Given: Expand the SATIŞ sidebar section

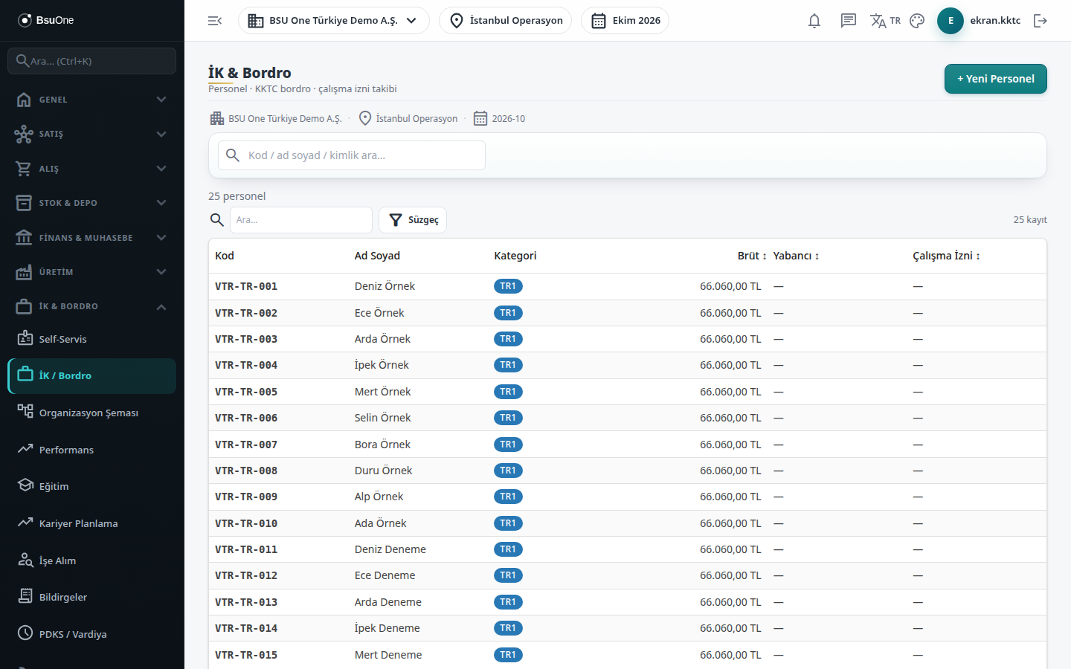Looking at the screenshot, I should (92, 134).
